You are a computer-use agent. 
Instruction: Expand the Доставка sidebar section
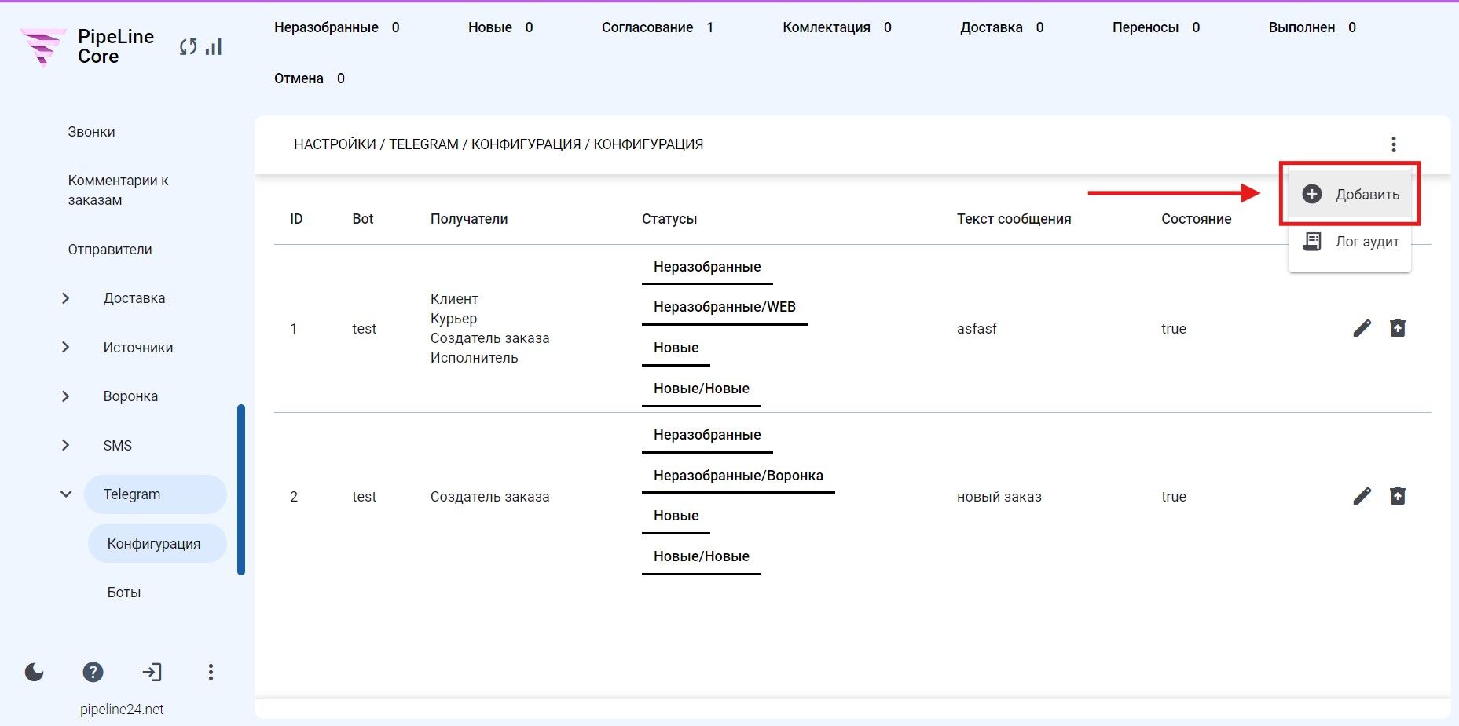coord(66,298)
